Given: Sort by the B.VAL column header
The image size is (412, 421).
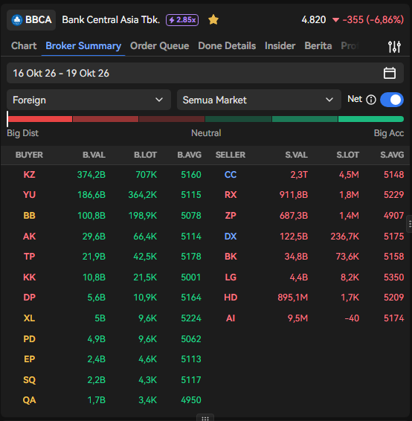Looking at the screenshot, I should [x=94, y=155].
